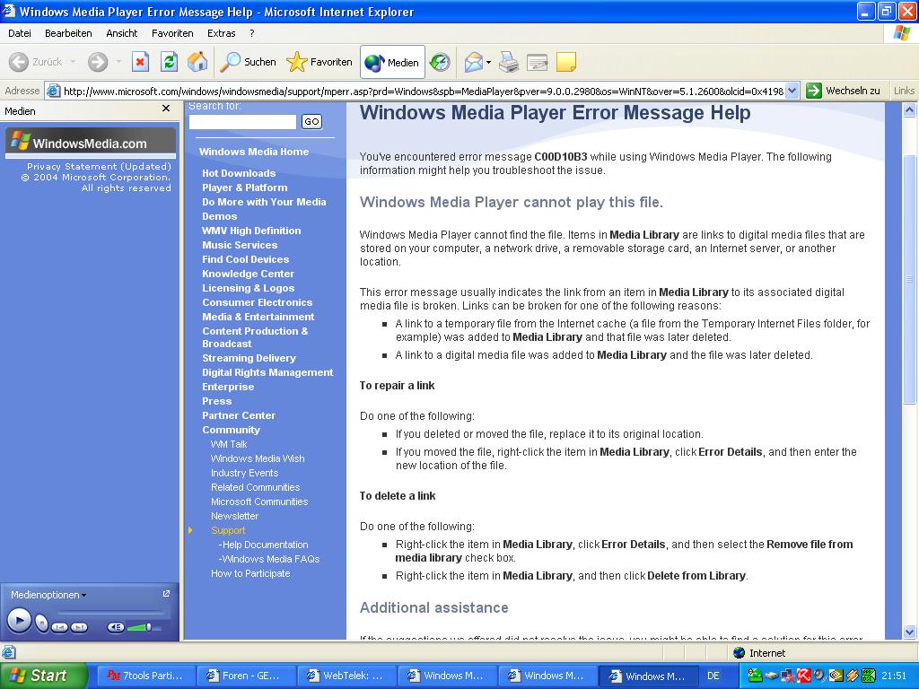Screen dimensions: 919x689
Task: Click the NVIDIA tray icon
Action: [836, 676]
